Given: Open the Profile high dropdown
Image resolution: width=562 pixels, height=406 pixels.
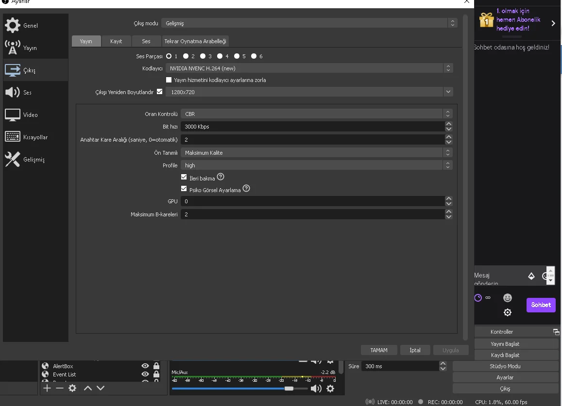Looking at the screenshot, I should point(317,165).
